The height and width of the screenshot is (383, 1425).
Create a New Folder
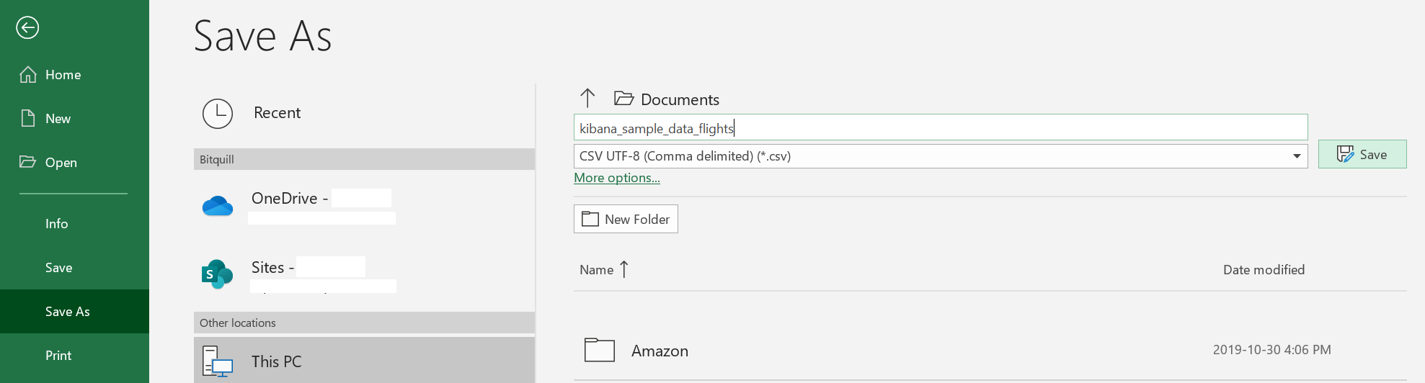(x=626, y=219)
